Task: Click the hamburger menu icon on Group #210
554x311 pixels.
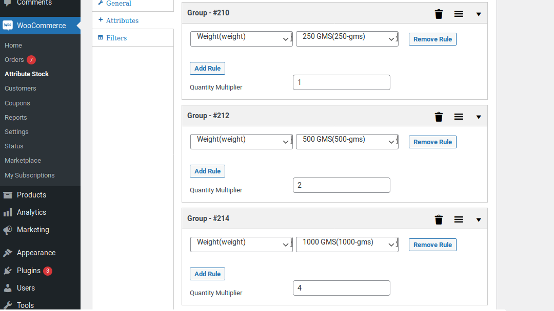Action: click(x=459, y=14)
